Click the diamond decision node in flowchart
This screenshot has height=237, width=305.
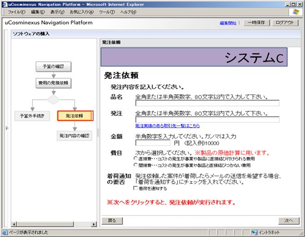(53, 100)
